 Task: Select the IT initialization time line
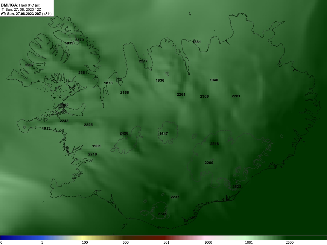pyautogui.click(x=21, y=9)
